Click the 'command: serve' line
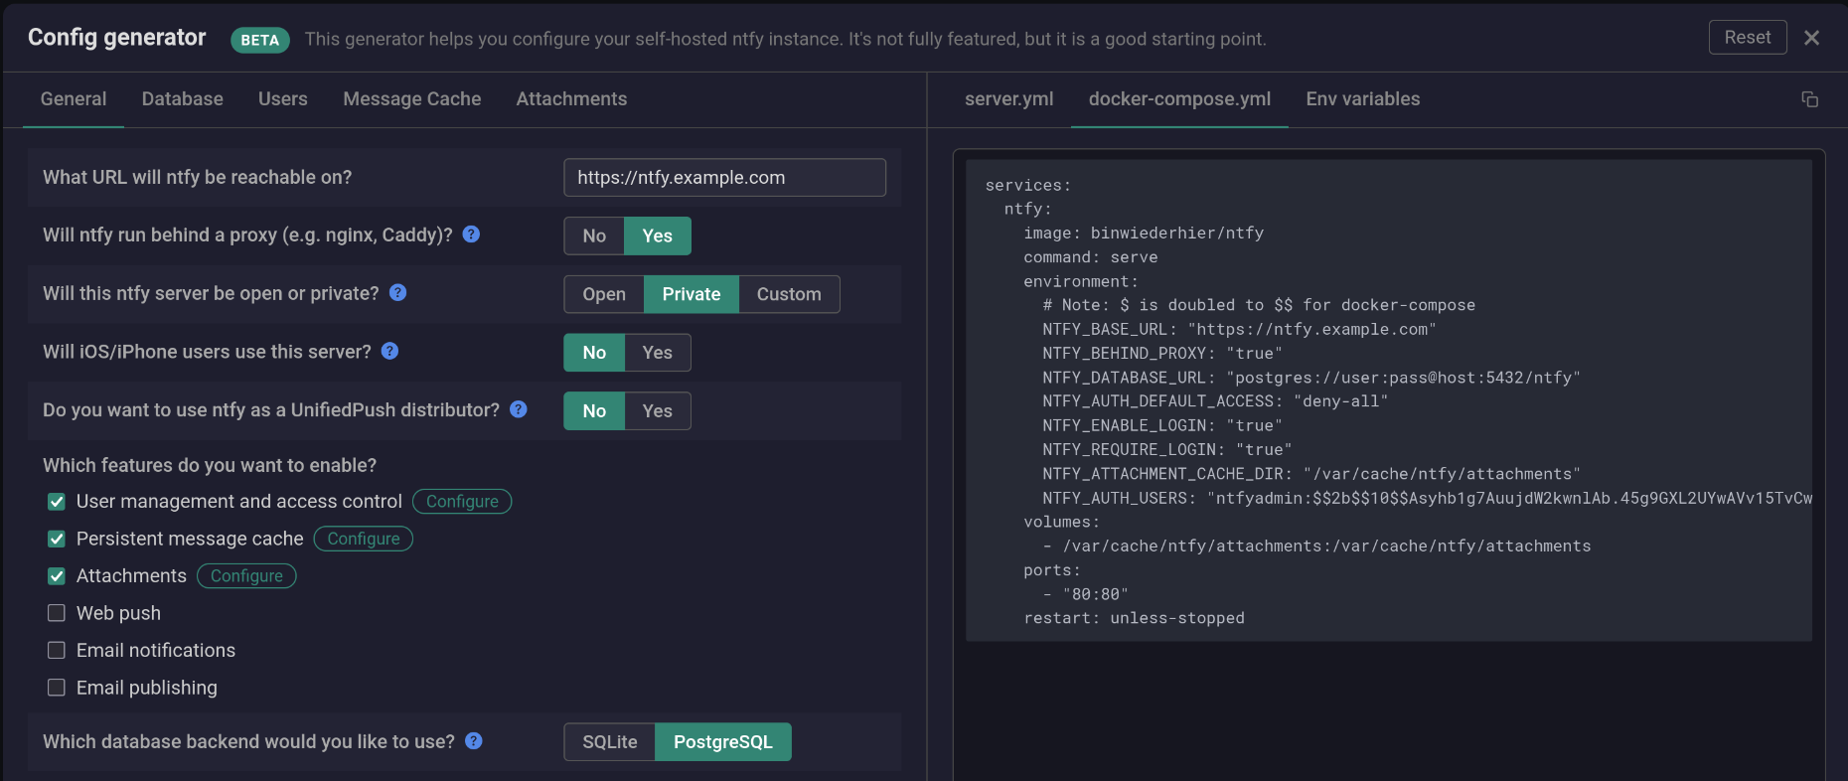 tap(1091, 257)
